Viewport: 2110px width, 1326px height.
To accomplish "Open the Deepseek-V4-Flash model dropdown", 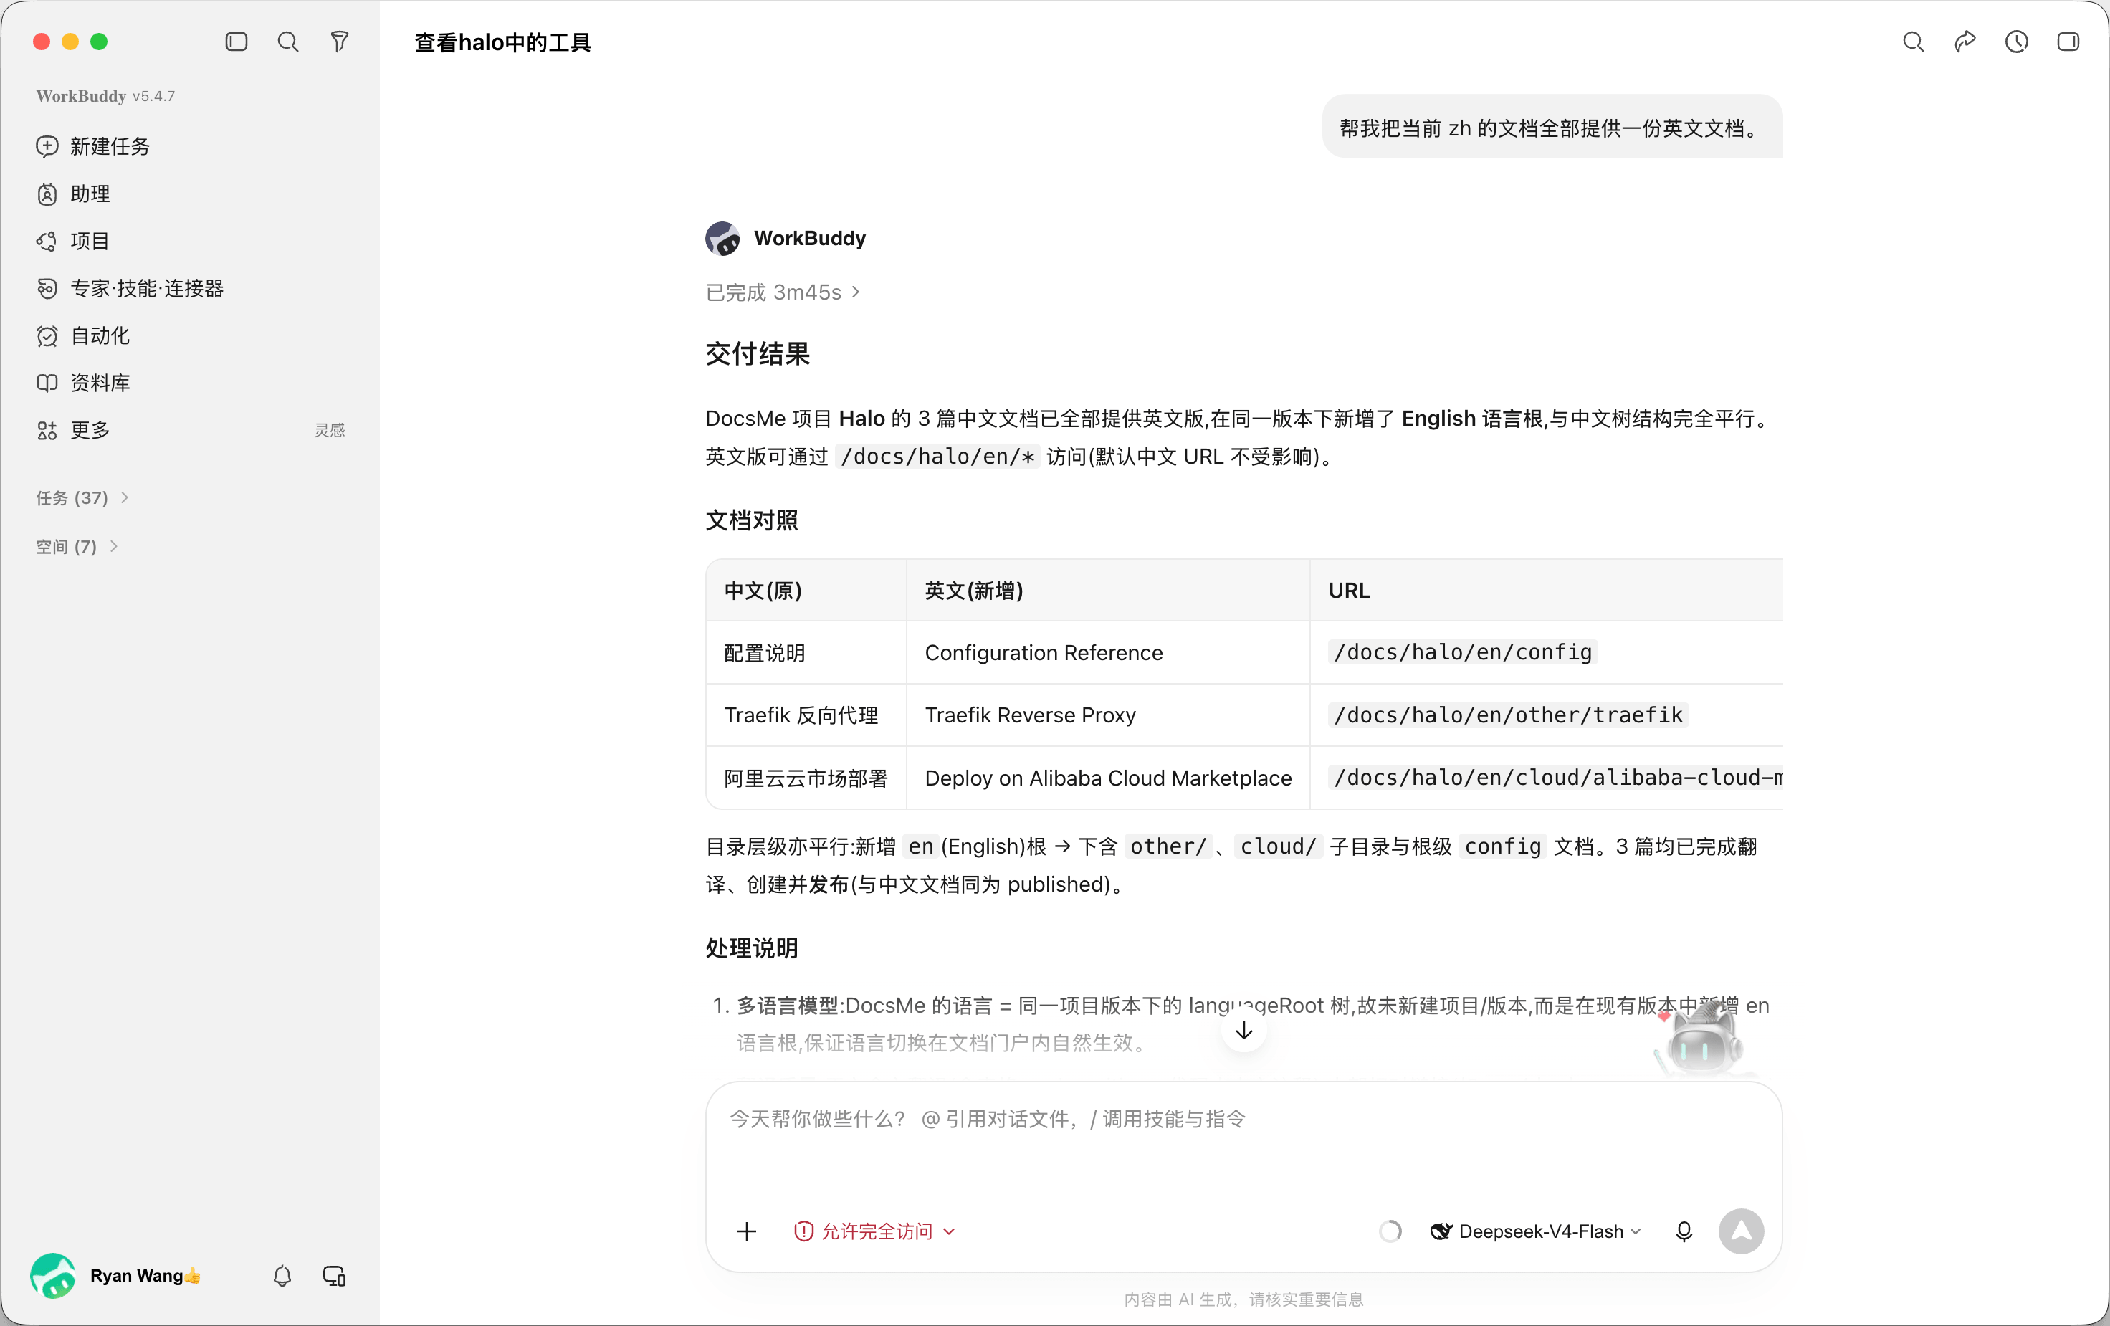I will [x=1535, y=1231].
